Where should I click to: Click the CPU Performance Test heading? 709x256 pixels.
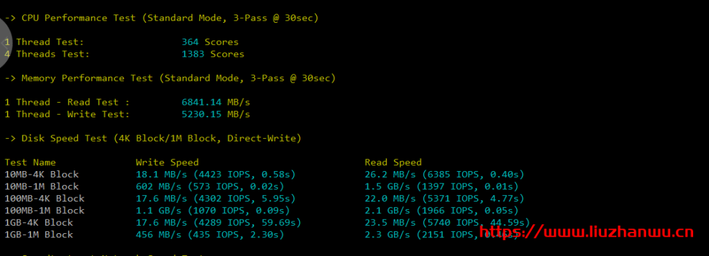pyautogui.click(x=161, y=18)
